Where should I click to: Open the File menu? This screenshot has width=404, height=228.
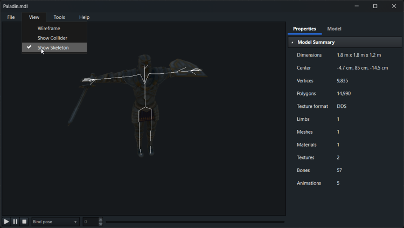(x=11, y=17)
